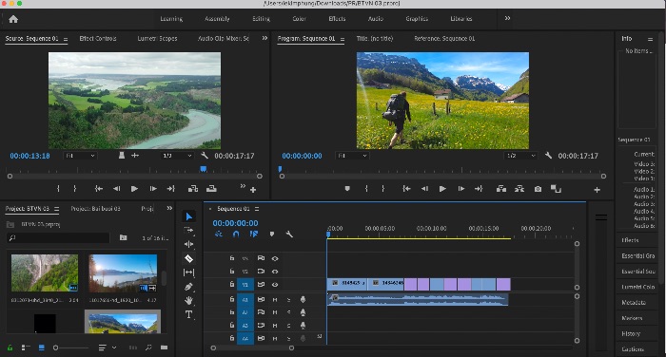Select the Track Select Forward tool
Image resolution: width=666 pixels, height=357 pixels.
click(x=189, y=231)
